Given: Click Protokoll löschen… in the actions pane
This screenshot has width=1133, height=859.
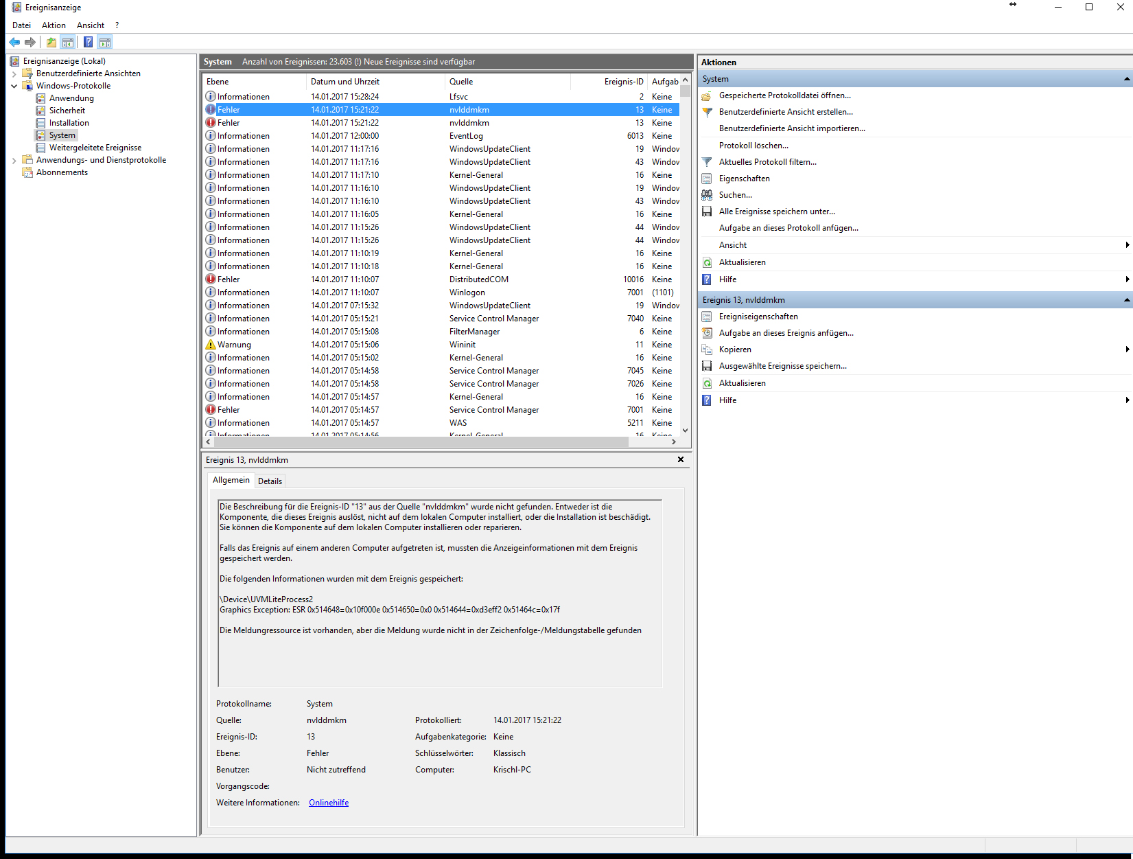Looking at the screenshot, I should coord(754,146).
